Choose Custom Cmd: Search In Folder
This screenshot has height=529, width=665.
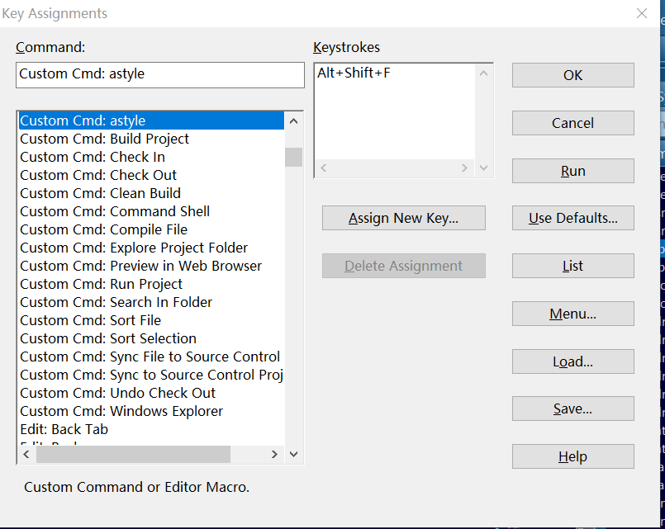tap(116, 302)
